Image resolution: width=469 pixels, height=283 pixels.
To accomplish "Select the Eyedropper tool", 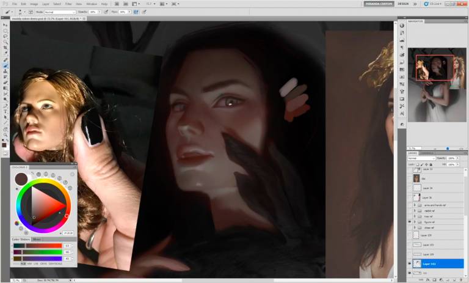I will (5, 53).
